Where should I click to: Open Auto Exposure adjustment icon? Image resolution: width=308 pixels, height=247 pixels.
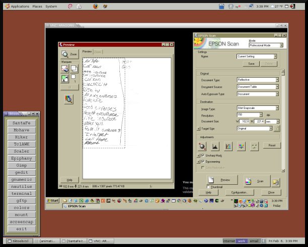[202, 146]
